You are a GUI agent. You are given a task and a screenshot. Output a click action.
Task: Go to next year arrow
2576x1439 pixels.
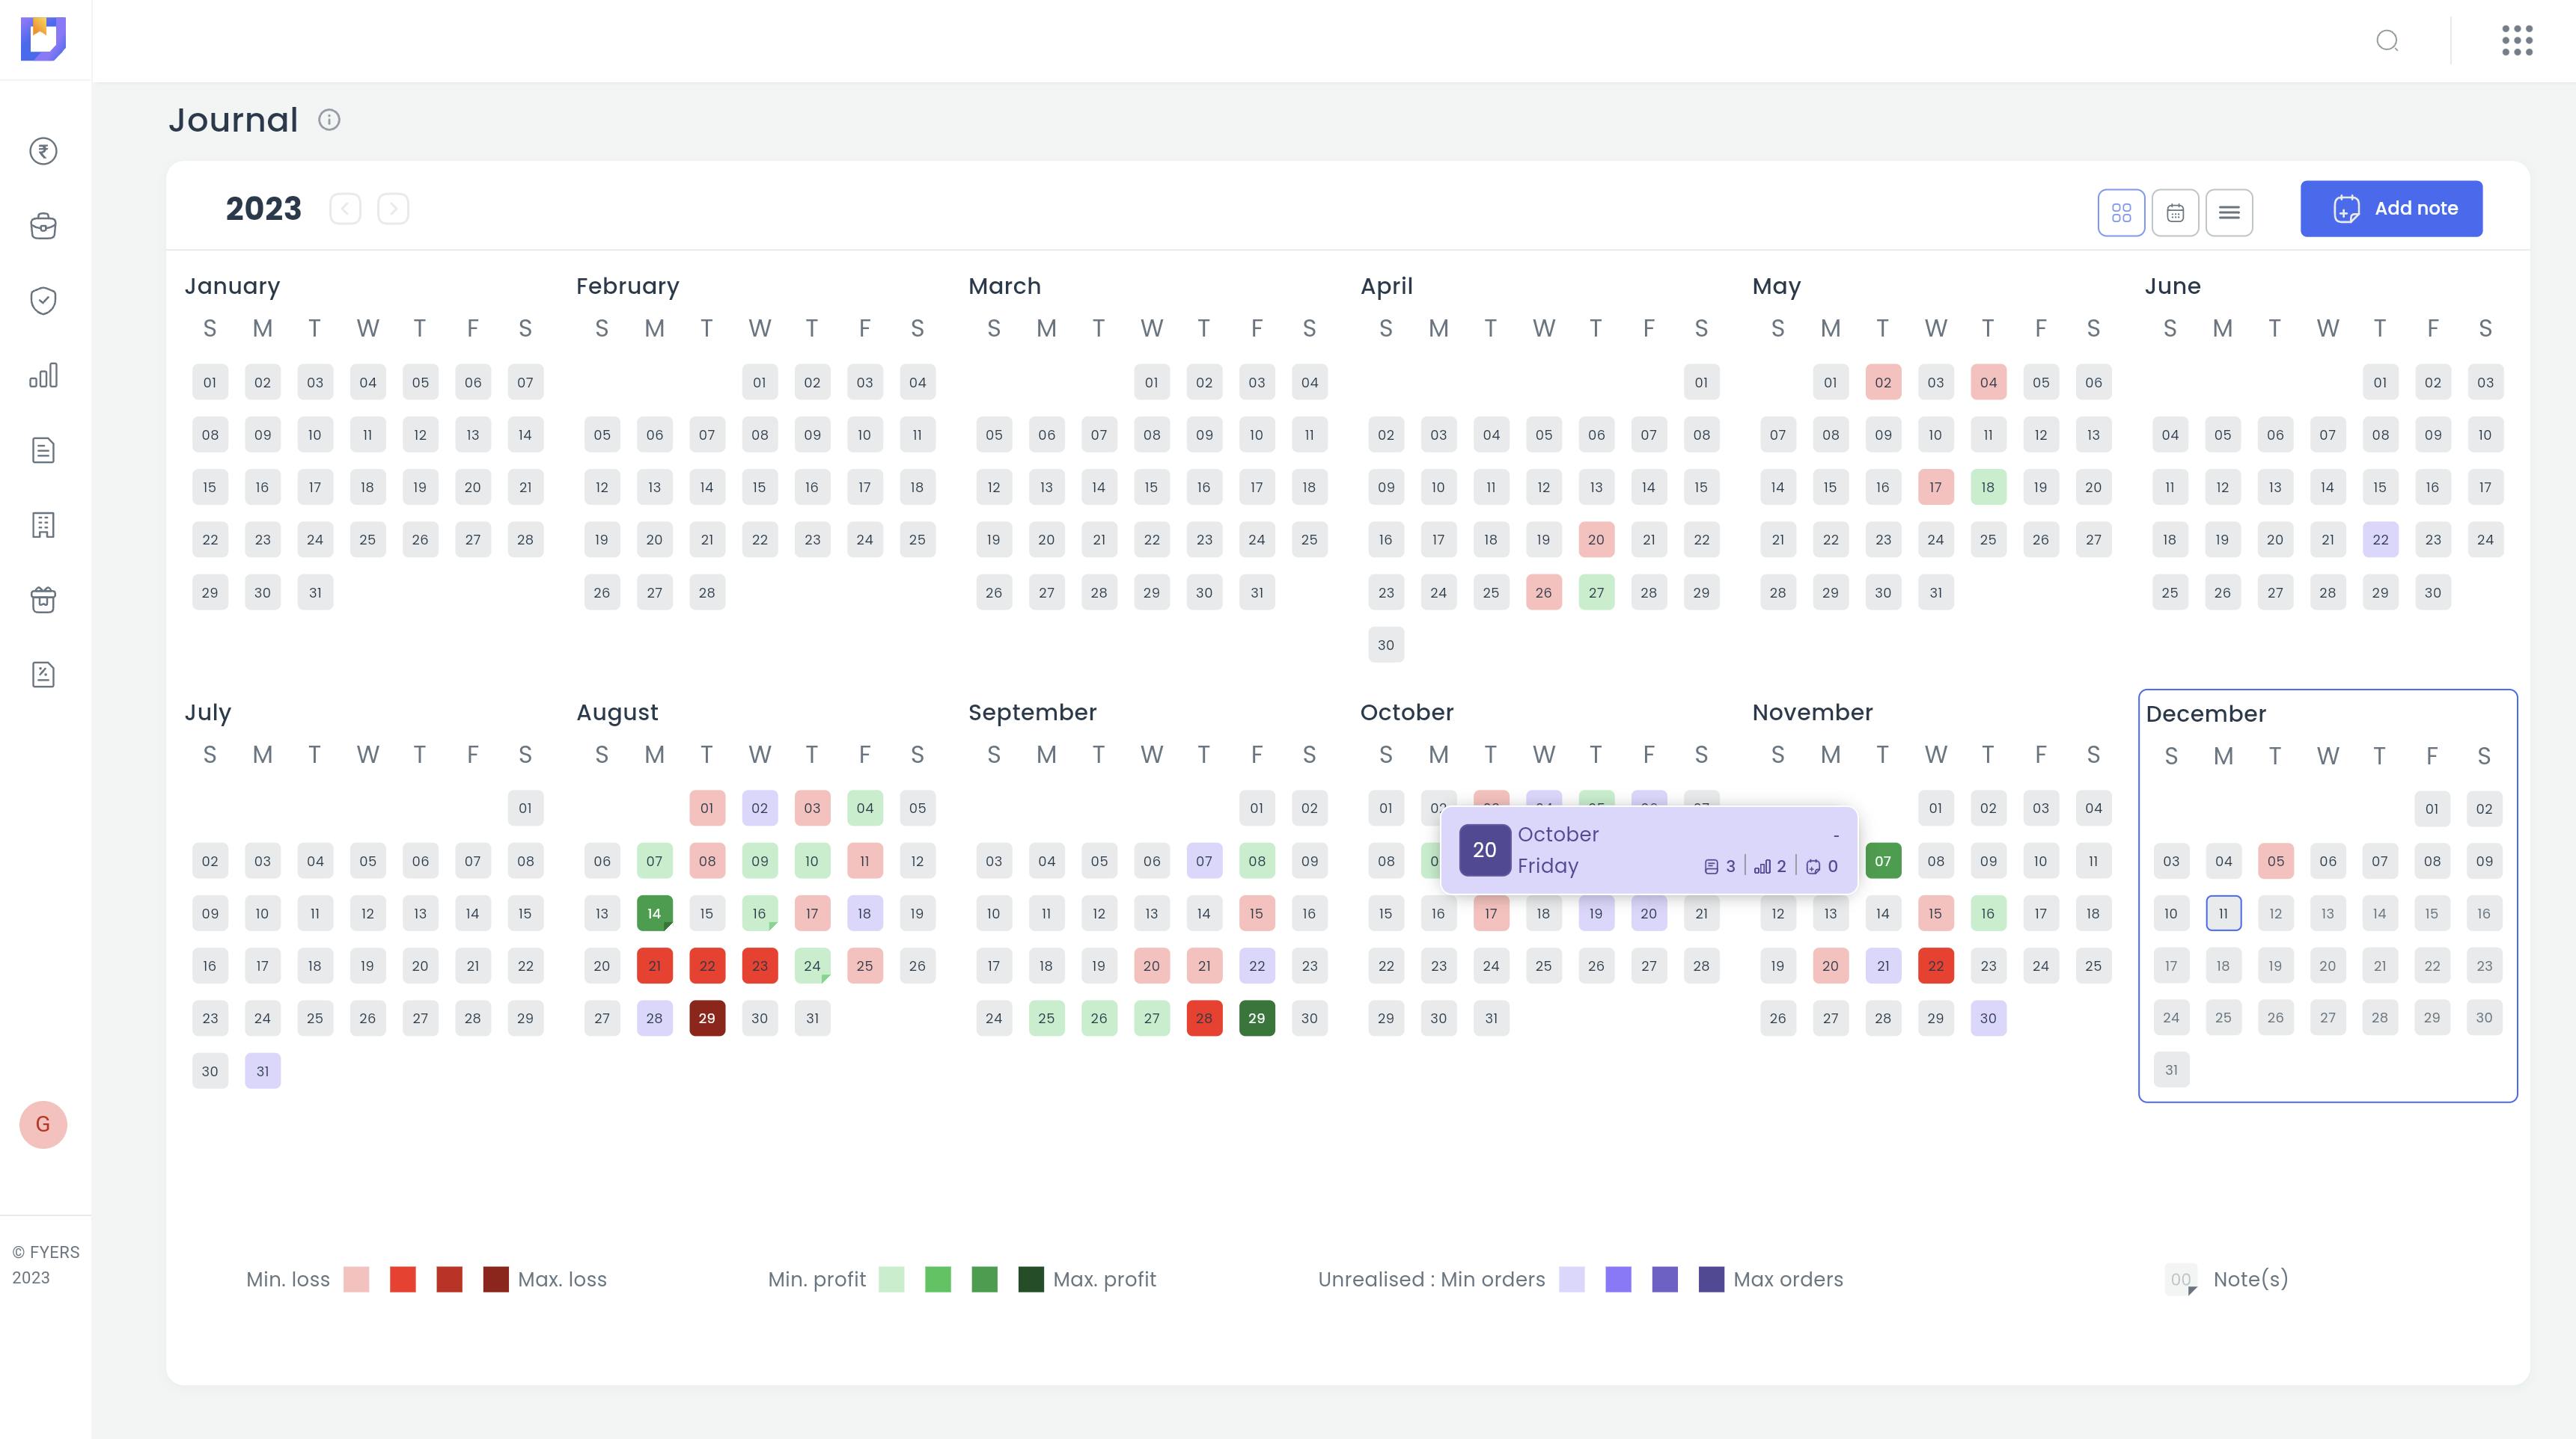tap(393, 209)
